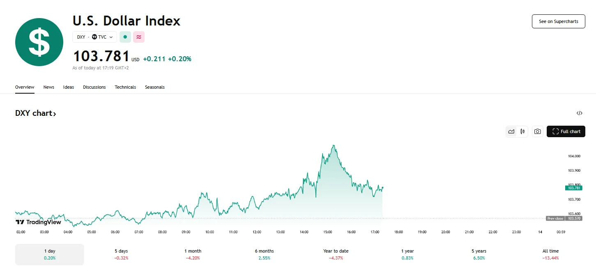The image size is (596, 276).
Task: Switch chart to area style
Action: click(x=511, y=131)
